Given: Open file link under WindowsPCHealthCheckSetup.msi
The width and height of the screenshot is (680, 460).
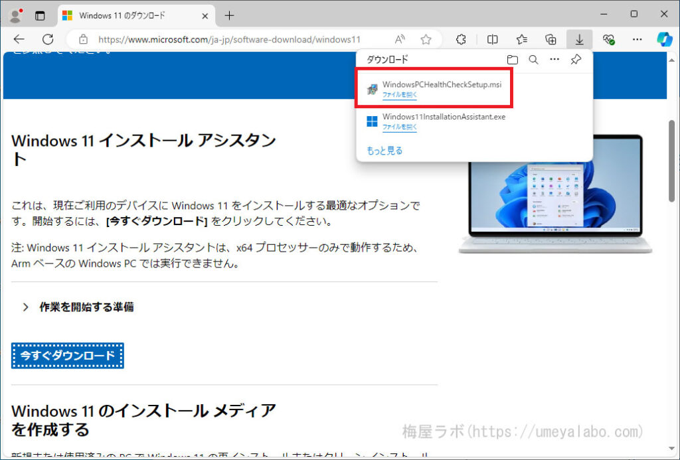Looking at the screenshot, I should pos(399,94).
